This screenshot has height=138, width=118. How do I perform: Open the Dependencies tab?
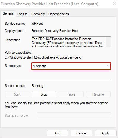[59, 14]
